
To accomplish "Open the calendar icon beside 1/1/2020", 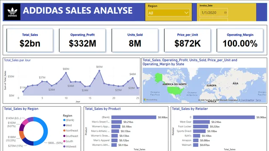I will point(225,13).
